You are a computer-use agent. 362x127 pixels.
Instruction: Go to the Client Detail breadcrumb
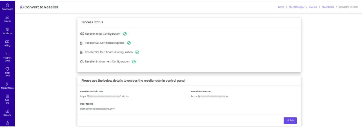pyautogui.click(x=328, y=7)
